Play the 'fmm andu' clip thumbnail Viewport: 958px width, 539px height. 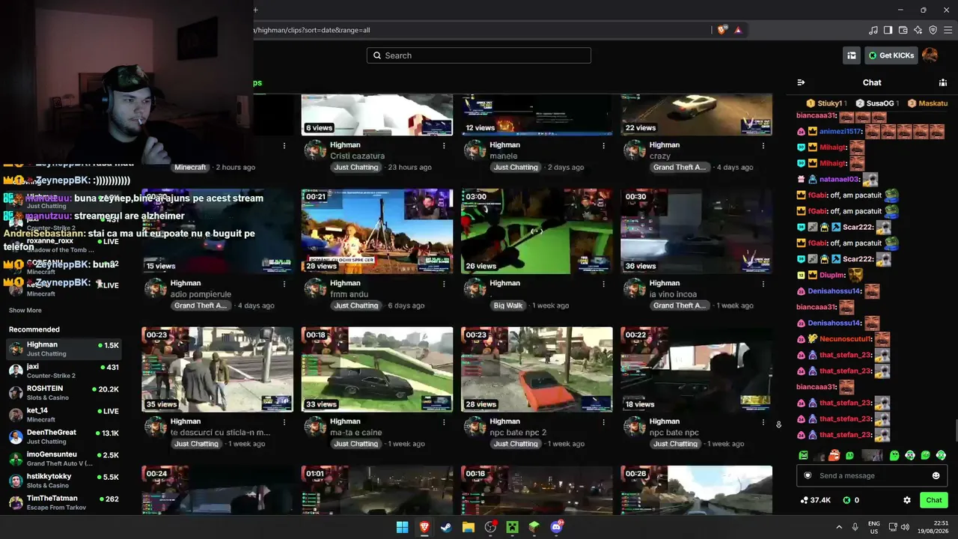pyautogui.click(x=377, y=231)
